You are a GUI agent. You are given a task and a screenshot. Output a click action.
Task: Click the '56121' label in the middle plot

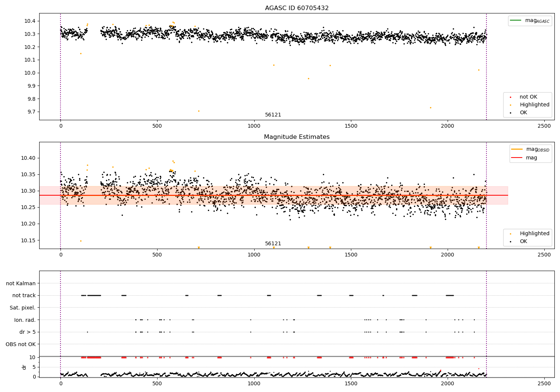[273, 243]
